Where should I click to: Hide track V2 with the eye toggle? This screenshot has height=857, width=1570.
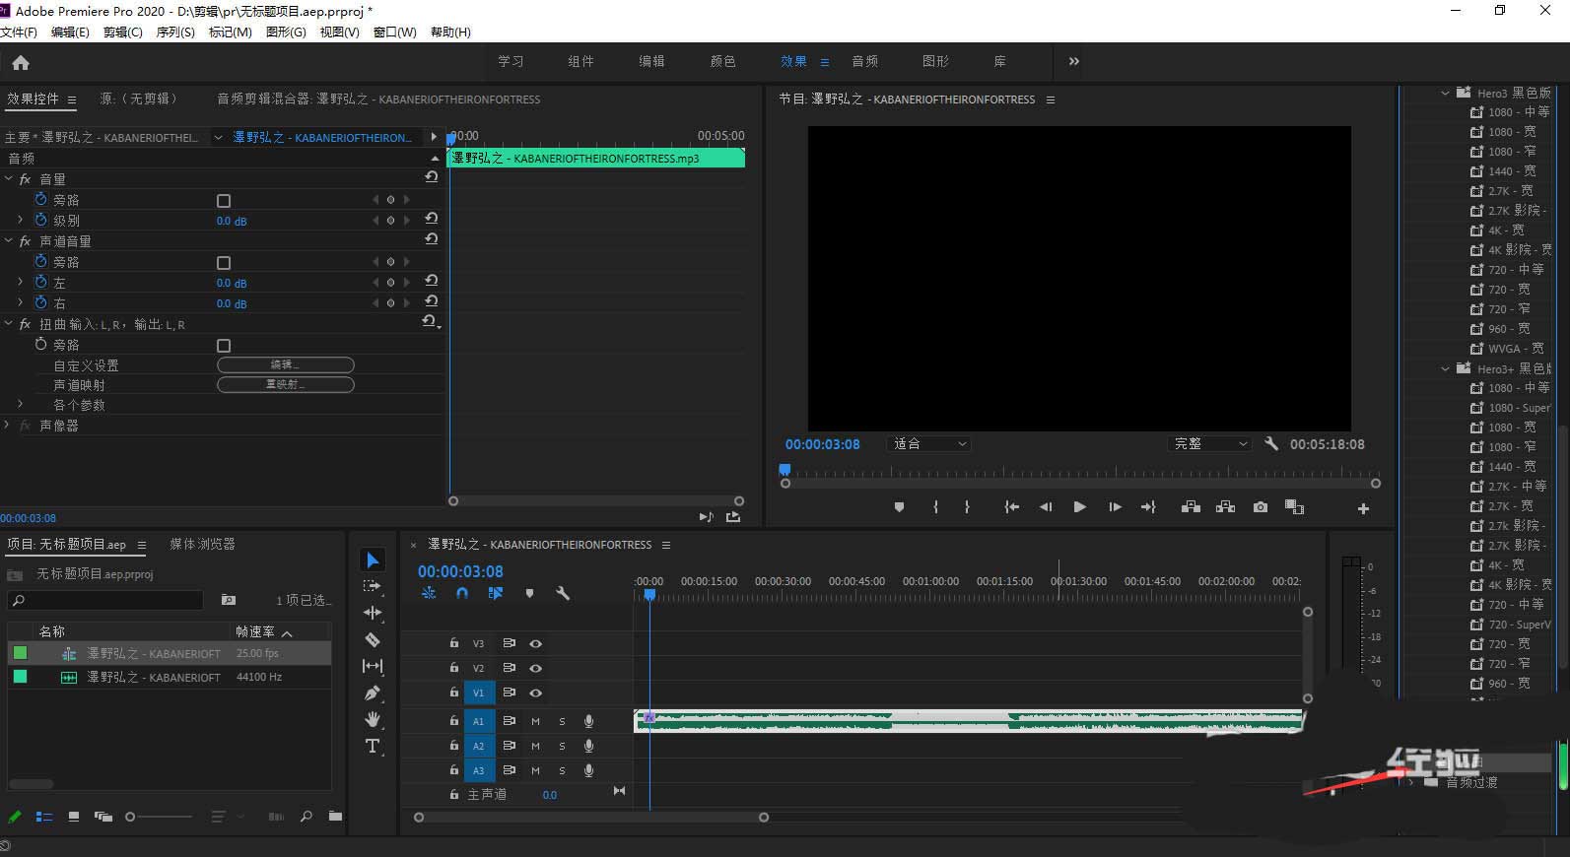(535, 668)
